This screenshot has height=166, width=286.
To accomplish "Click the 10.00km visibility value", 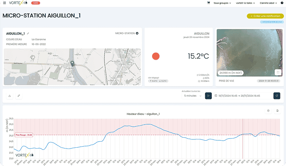I will [x=204, y=81].
